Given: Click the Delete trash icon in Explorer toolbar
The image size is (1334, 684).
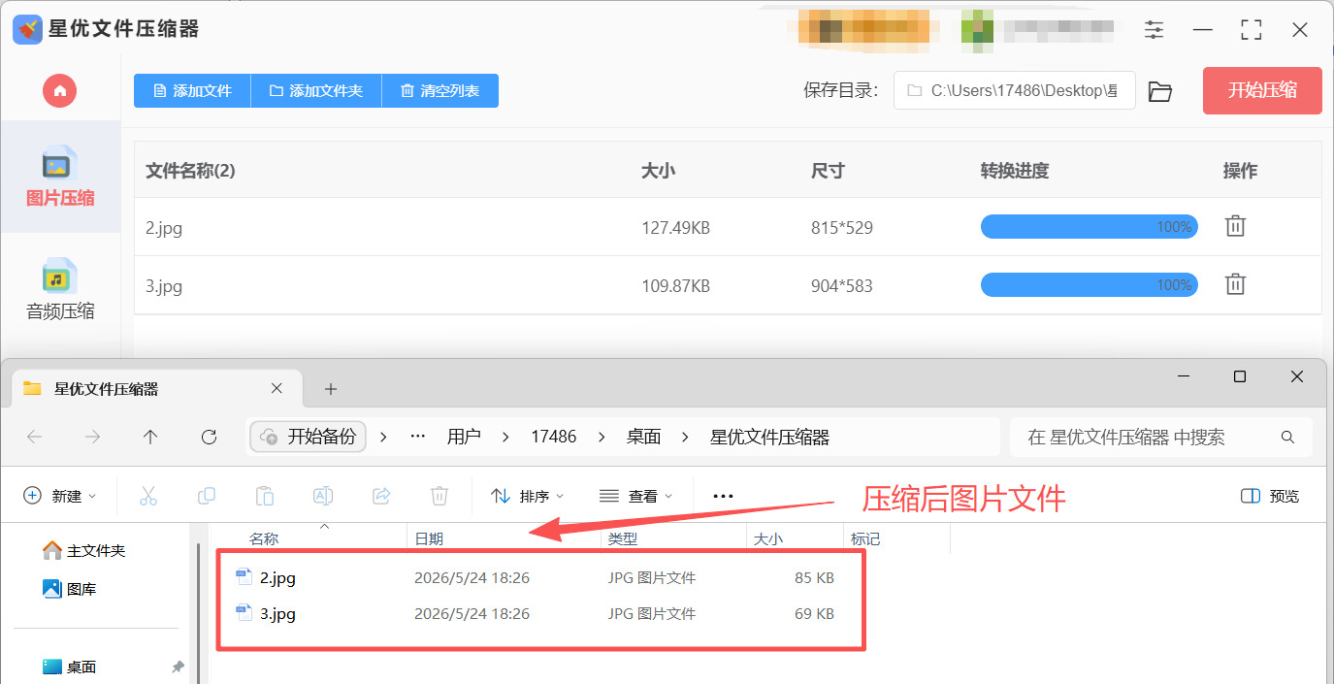Looking at the screenshot, I should click(439, 496).
